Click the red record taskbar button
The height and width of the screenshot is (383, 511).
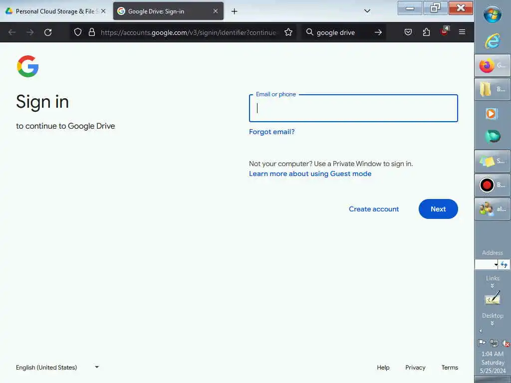(493, 185)
